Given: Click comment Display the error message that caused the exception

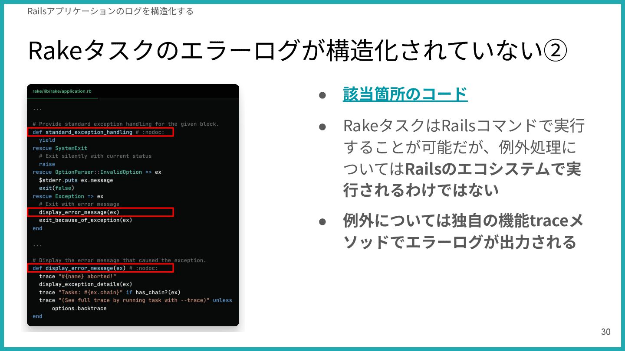Looking at the screenshot, I should (x=119, y=260).
